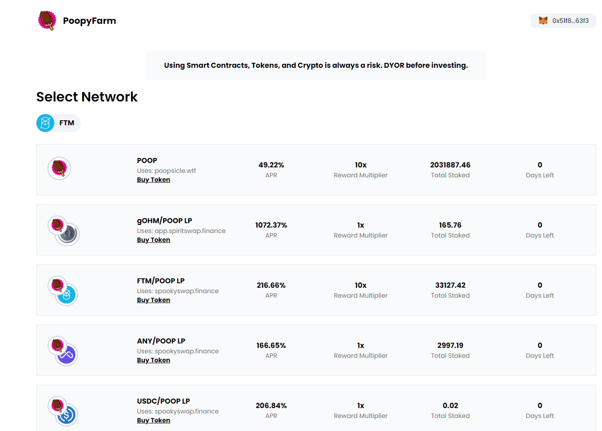
Task: Click 'Uses: app.spiritswap.finance' text
Action: (x=181, y=231)
